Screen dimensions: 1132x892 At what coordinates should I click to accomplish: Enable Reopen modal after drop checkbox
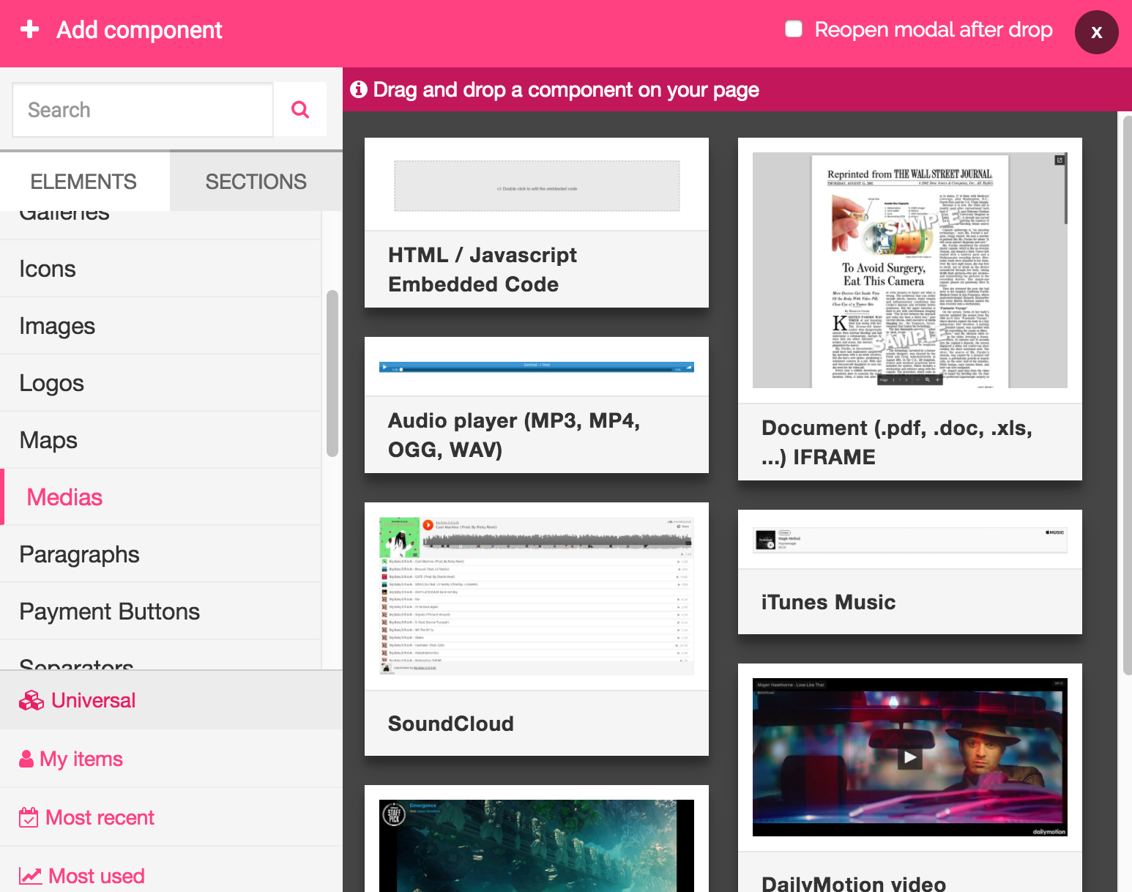(794, 29)
